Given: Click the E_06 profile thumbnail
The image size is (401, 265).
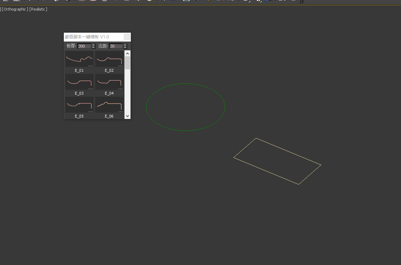Looking at the screenshot, I should pyautogui.click(x=109, y=105).
